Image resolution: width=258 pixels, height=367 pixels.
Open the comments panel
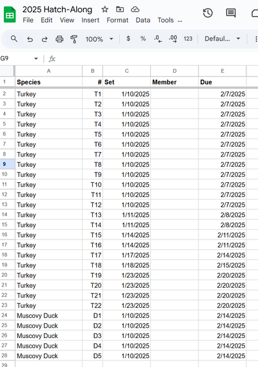(x=231, y=13)
